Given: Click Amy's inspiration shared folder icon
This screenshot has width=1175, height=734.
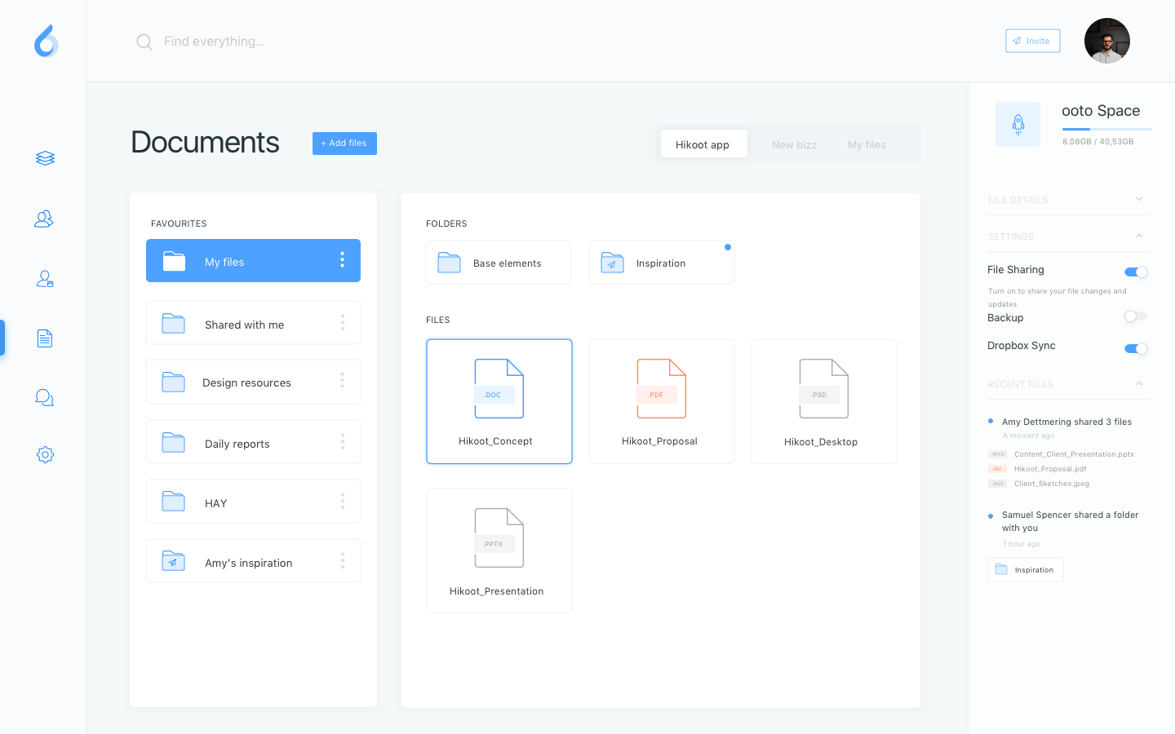Looking at the screenshot, I should (173, 560).
